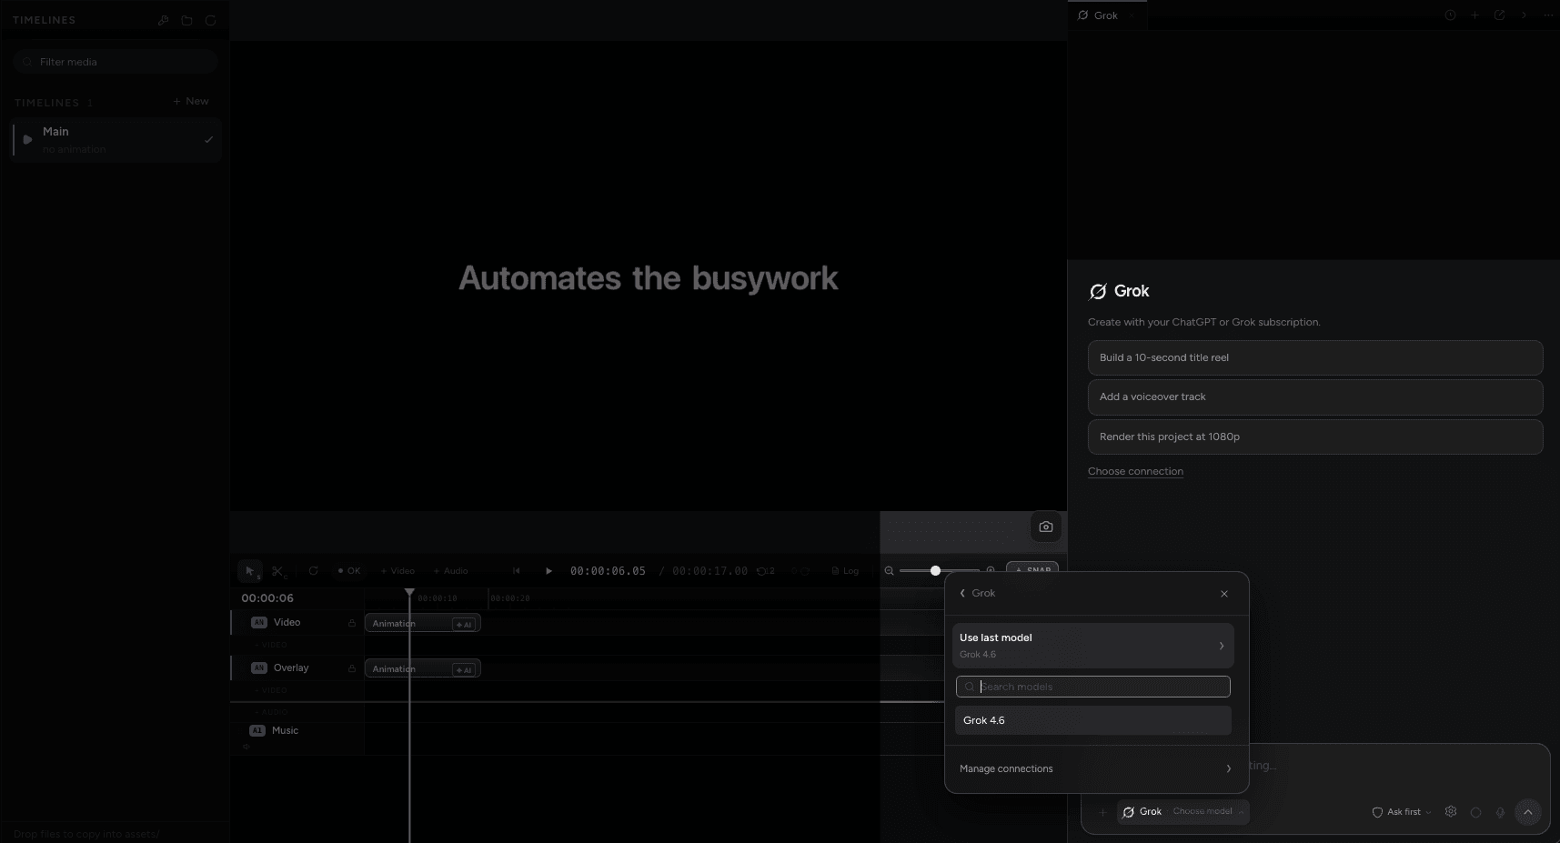Click the AI badge on Video track's Animation clip
The width and height of the screenshot is (1560, 843).
pyautogui.click(x=464, y=624)
